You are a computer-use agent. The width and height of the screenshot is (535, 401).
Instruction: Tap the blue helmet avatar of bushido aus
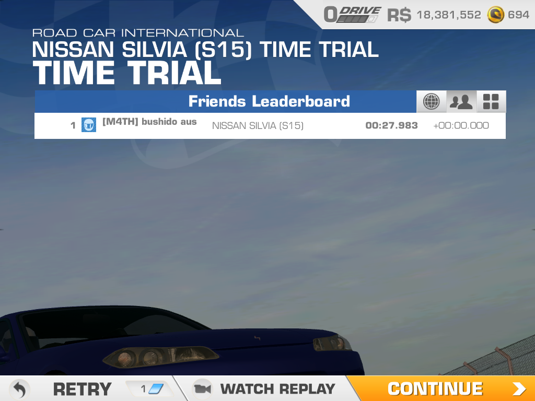click(89, 125)
